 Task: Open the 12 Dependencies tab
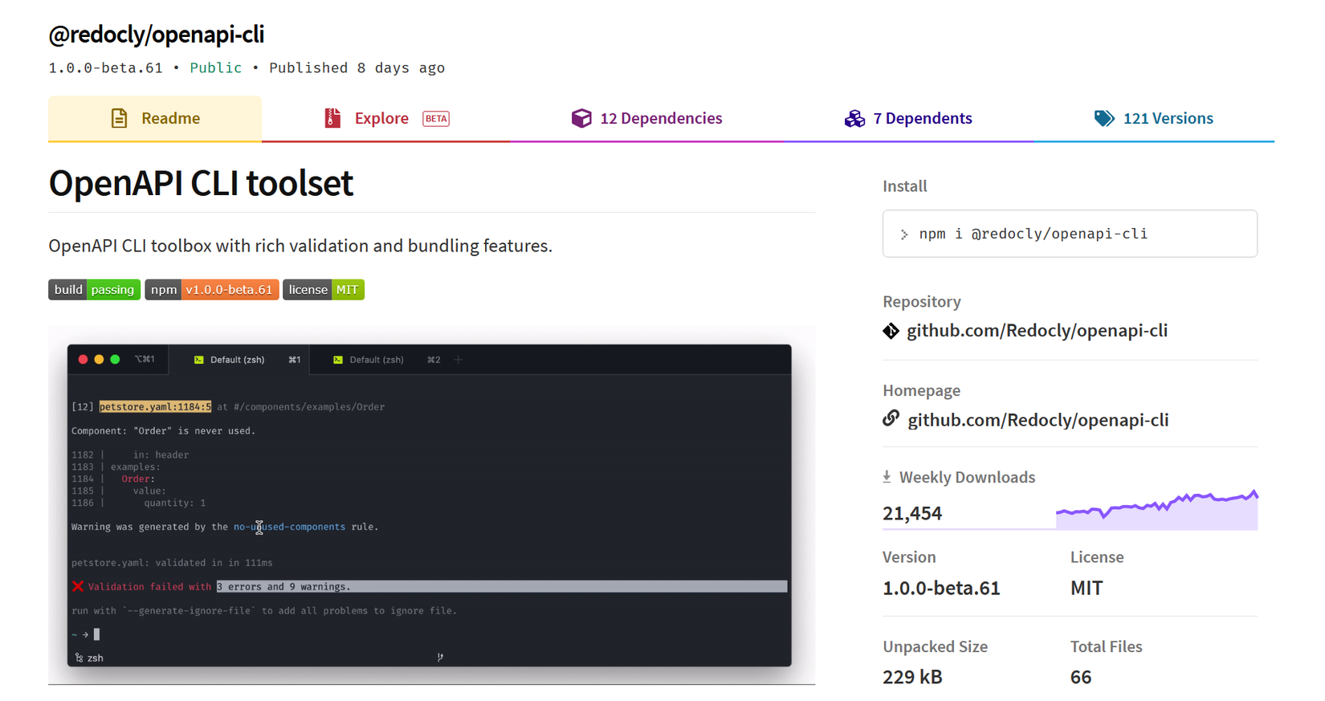point(646,118)
